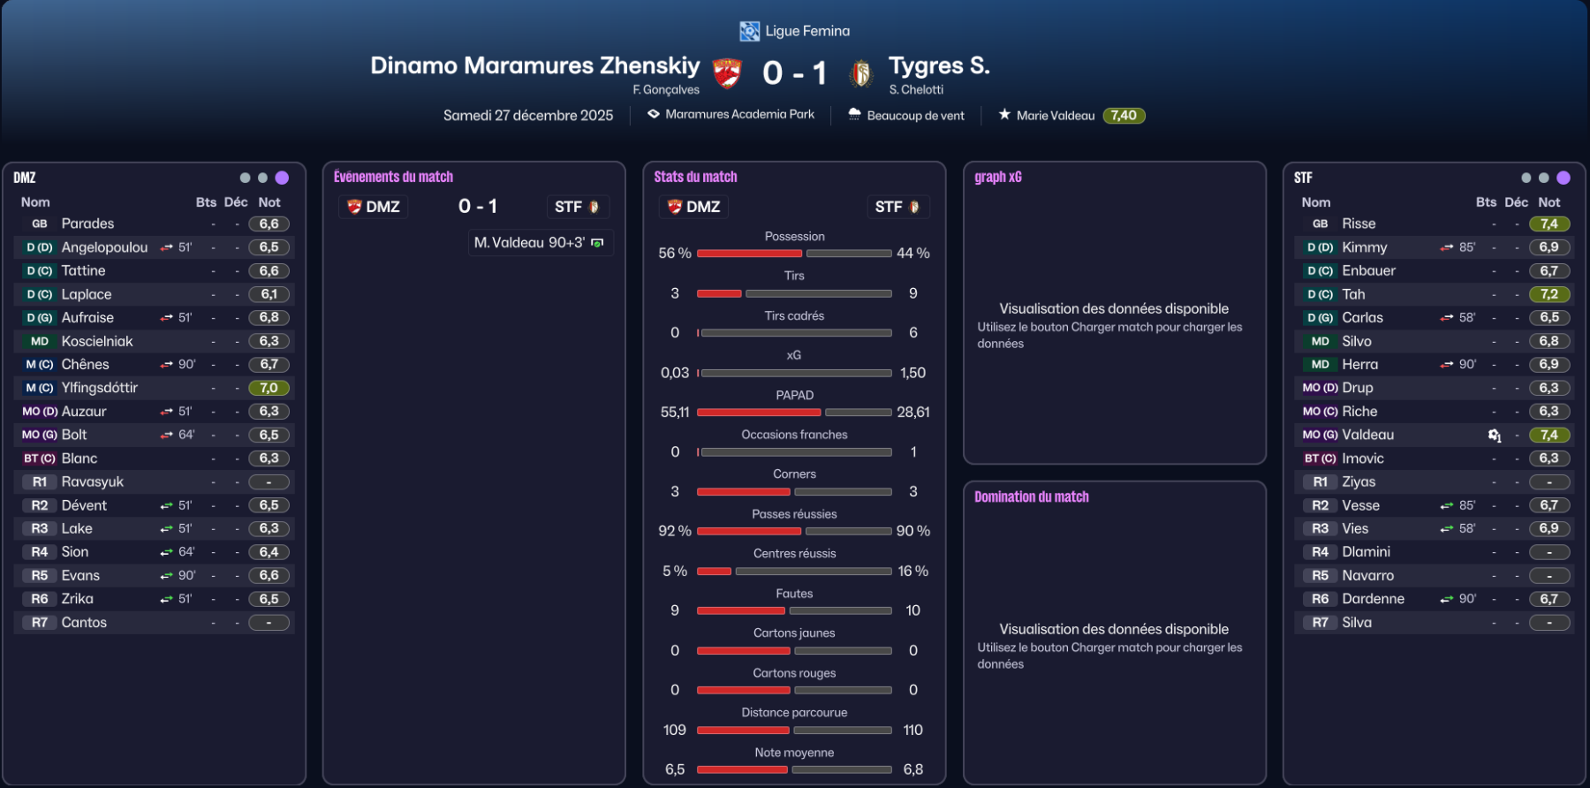Click the Ligue Femina competition logo

point(749,32)
